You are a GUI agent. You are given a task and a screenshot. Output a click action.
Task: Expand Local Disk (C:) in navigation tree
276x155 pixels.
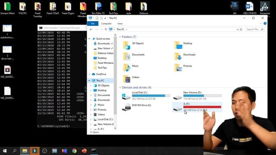91,119
